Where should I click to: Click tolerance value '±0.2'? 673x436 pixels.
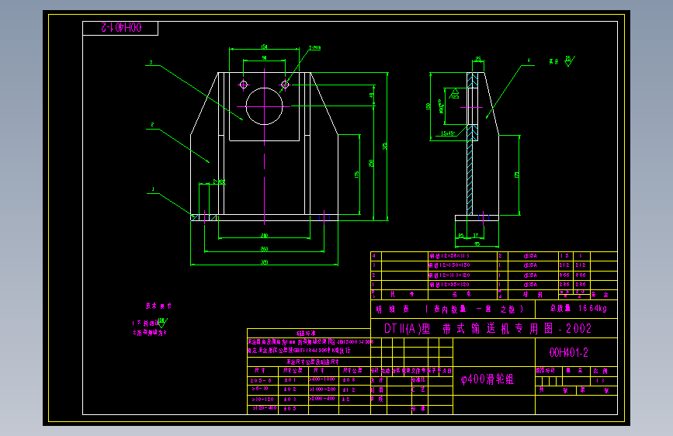pyautogui.click(x=290, y=389)
